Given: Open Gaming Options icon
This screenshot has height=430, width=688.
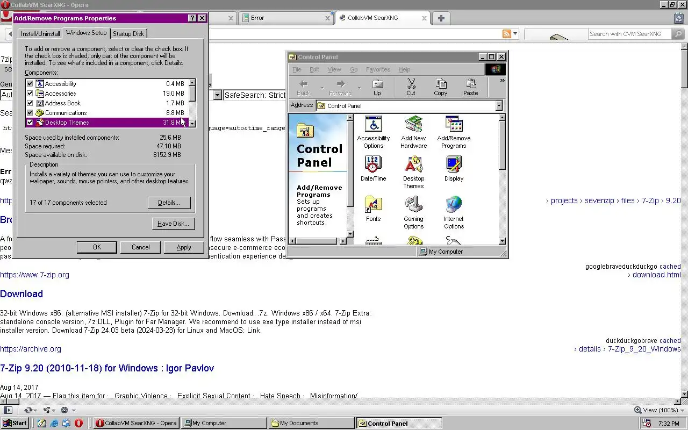Looking at the screenshot, I should (x=413, y=213).
